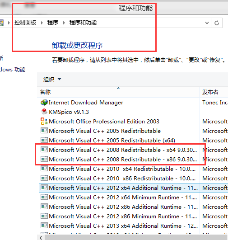Viewport: 228px width, 240px height.
Task: Select Visual C++ 2010 x64 Redistributable text
Action: [122, 169]
